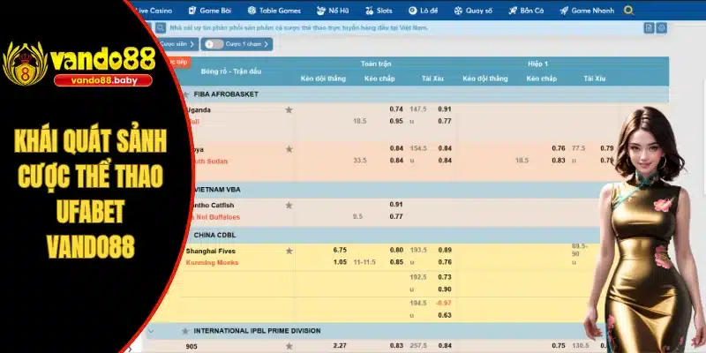The height and width of the screenshot is (353, 706).
Task: Star the South Sudan match row
Action: 289,149
